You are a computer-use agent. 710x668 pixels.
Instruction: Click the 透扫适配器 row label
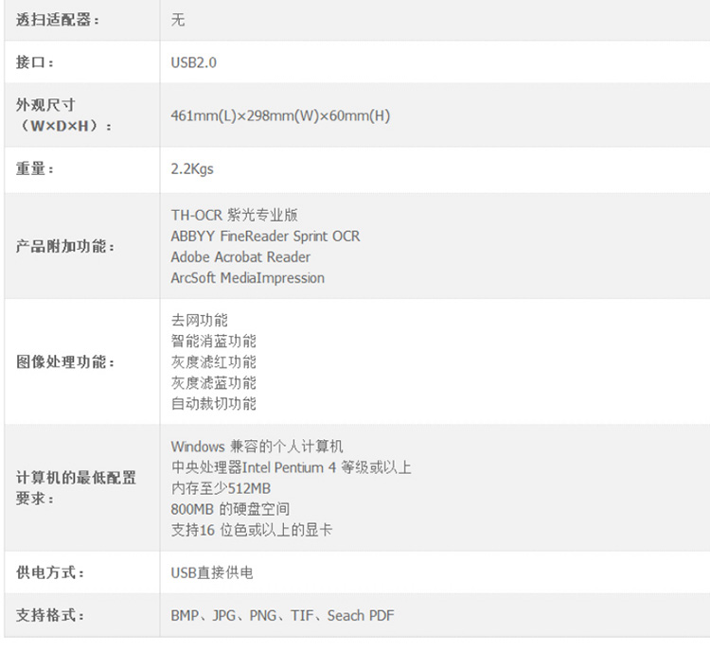click(57, 20)
